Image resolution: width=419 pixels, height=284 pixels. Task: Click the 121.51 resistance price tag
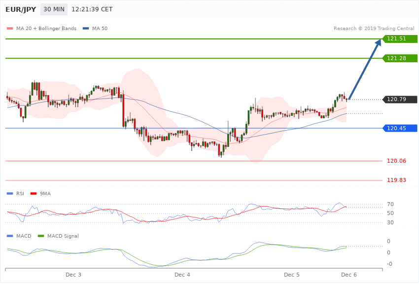[x=400, y=39]
